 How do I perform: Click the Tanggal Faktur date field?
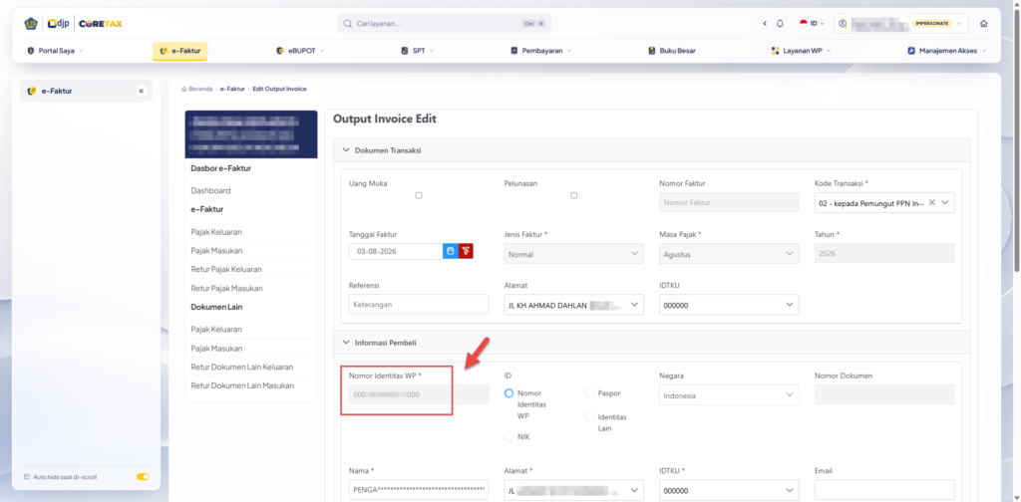396,251
